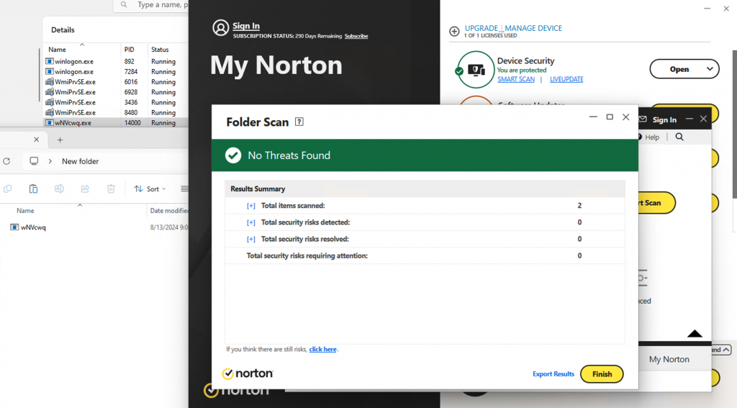This screenshot has height=408, width=737.
Task: Select WmiPrvSE.exe with PID 3436
Action: [x=116, y=102]
